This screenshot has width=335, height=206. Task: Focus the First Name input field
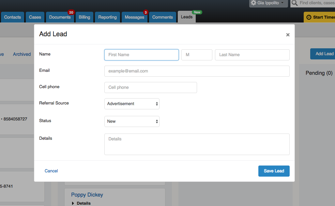(x=142, y=55)
